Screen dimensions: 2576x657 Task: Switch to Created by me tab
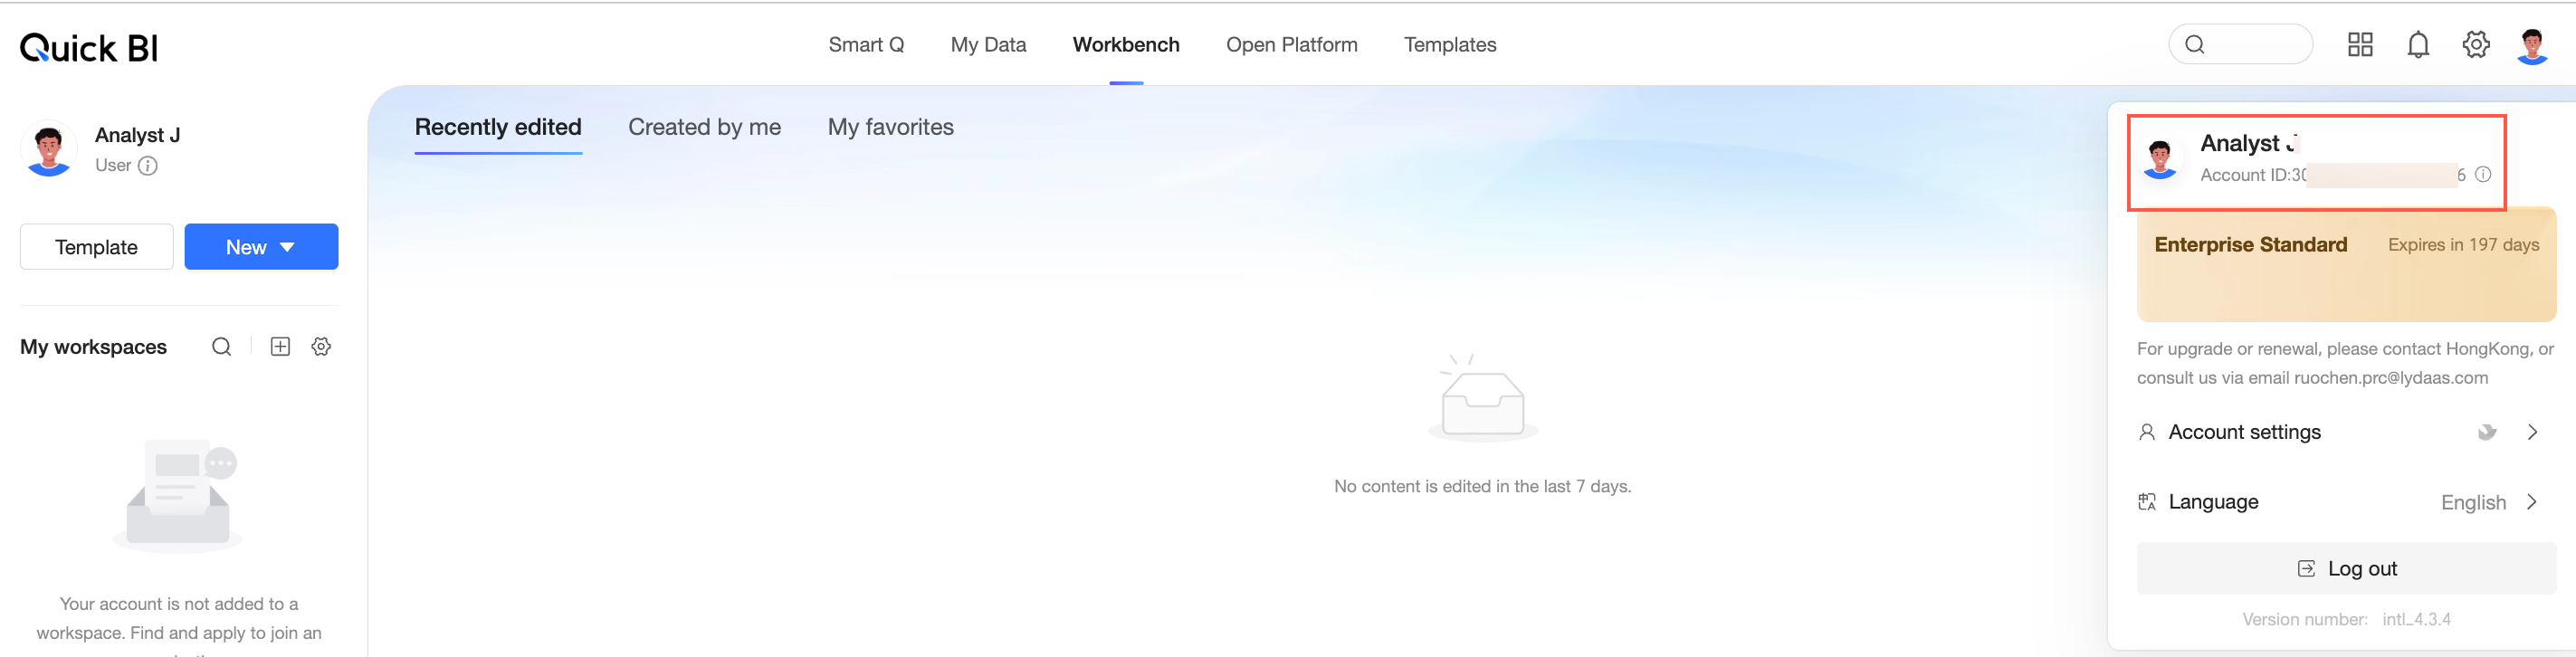(704, 127)
